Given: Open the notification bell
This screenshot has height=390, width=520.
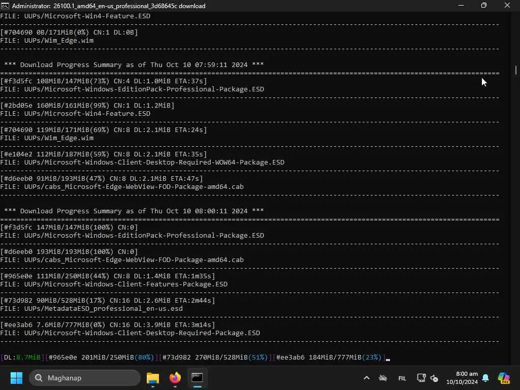Looking at the screenshot, I should [485, 378].
